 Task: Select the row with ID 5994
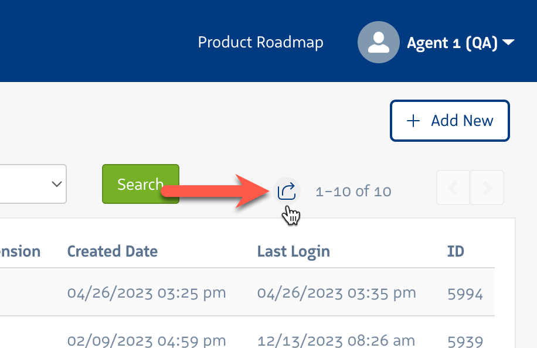click(465, 293)
